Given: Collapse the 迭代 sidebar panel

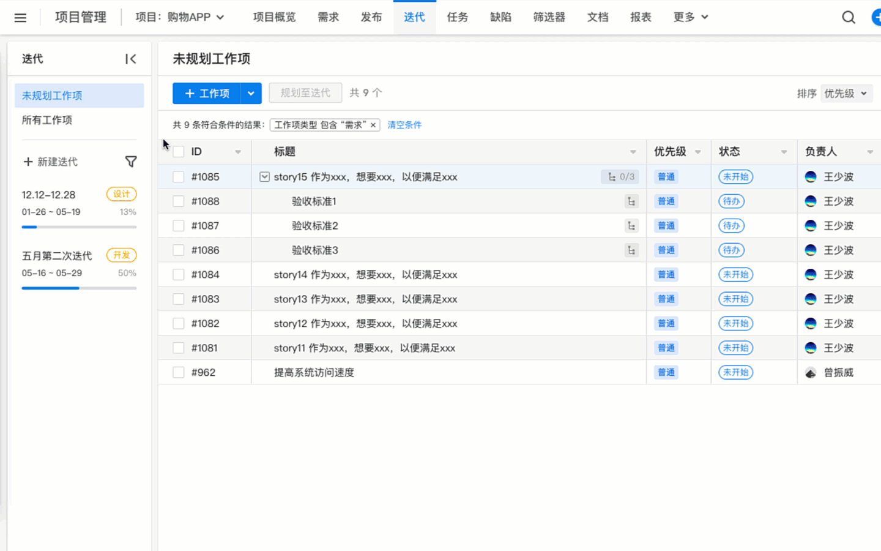Looking at the screenshot, I should [x=130, y=59].
